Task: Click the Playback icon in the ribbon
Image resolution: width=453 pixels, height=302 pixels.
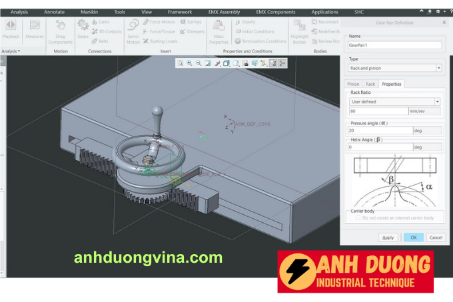Action: 11,28
